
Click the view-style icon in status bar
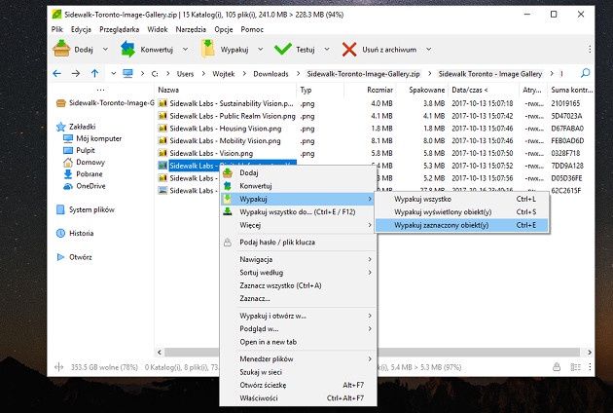point(575,367)
